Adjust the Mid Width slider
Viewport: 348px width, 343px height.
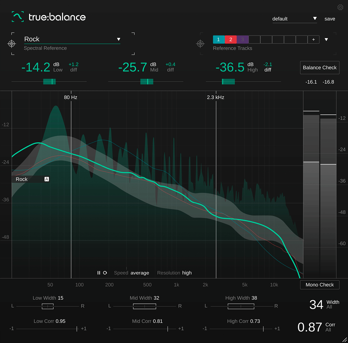(144, 306)
